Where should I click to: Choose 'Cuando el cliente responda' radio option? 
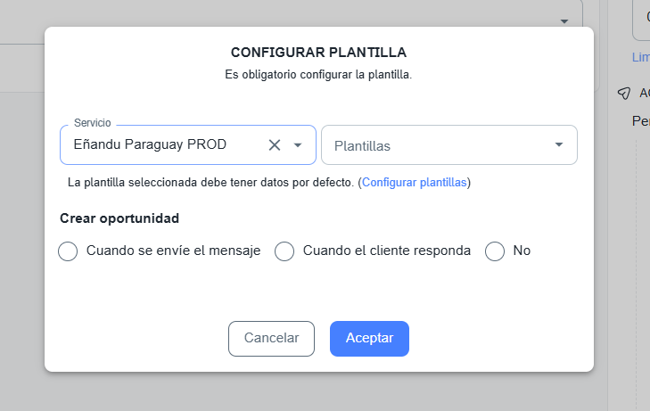tap(284, 251)
